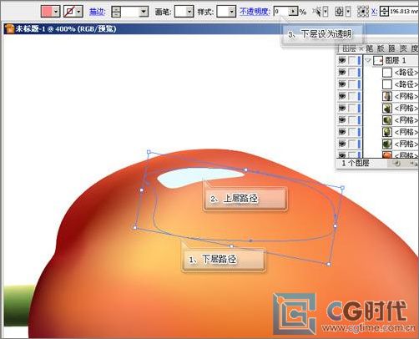Click the select similar objects wand icon

(316, 12)
